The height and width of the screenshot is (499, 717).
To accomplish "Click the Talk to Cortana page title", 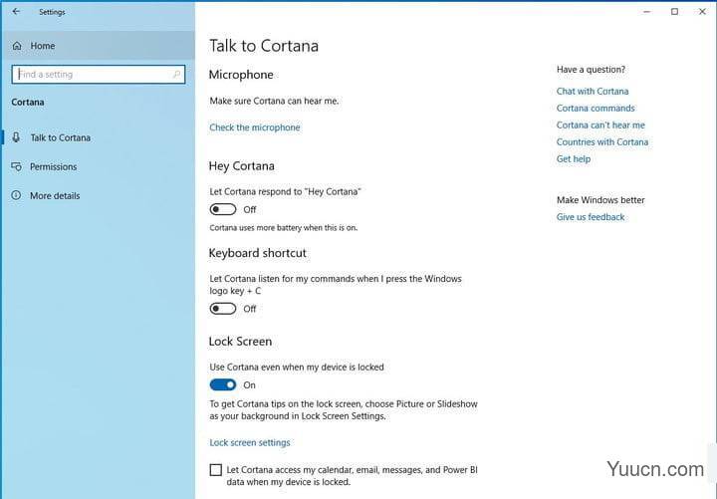I will 264,46.
